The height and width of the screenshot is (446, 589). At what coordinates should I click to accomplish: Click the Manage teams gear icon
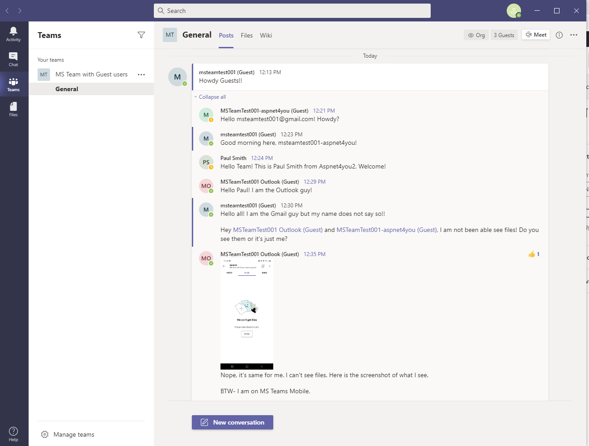coord(45,434)
